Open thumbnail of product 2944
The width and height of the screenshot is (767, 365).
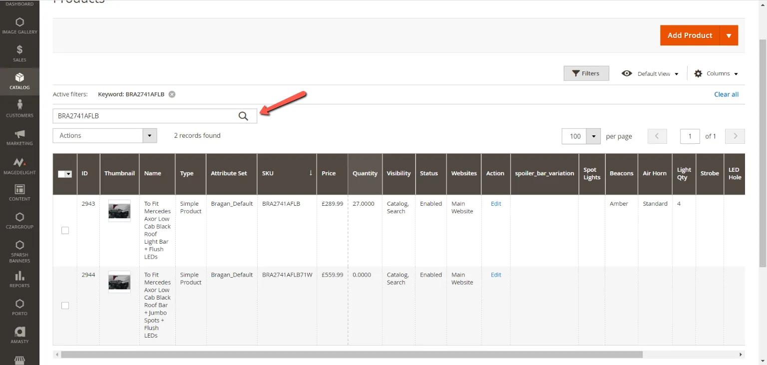point(119,282)
